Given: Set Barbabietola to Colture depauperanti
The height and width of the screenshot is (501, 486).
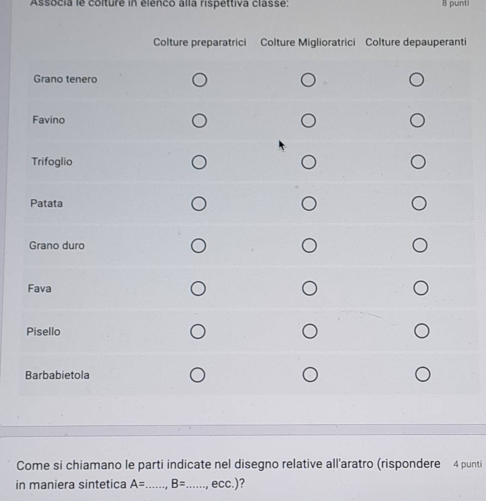Looking at the screenshot, I should [423, 375].
